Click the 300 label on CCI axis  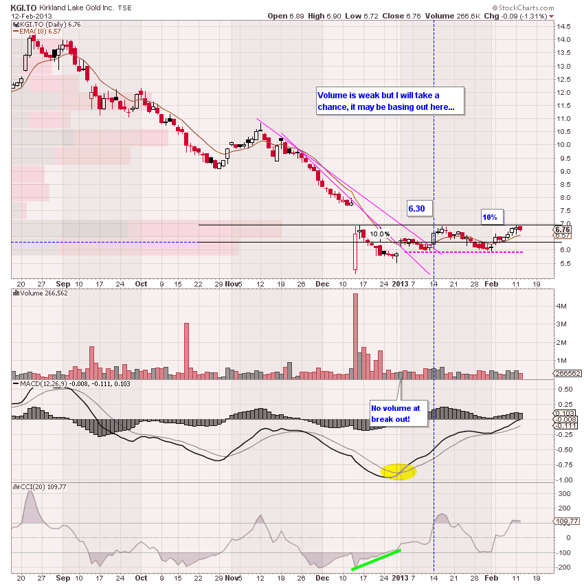564,493
